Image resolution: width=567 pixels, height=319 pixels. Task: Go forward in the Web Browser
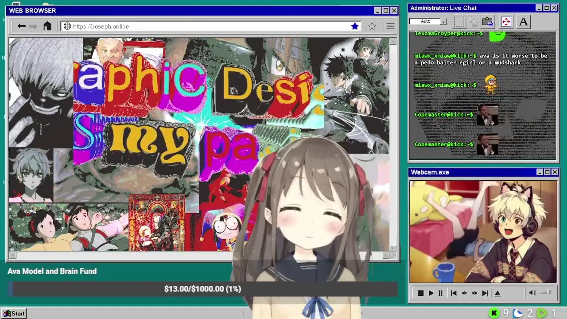tap(33, 26)
